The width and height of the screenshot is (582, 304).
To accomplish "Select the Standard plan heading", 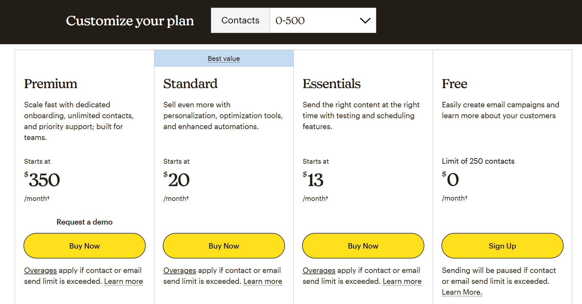I will pos(190,84).
